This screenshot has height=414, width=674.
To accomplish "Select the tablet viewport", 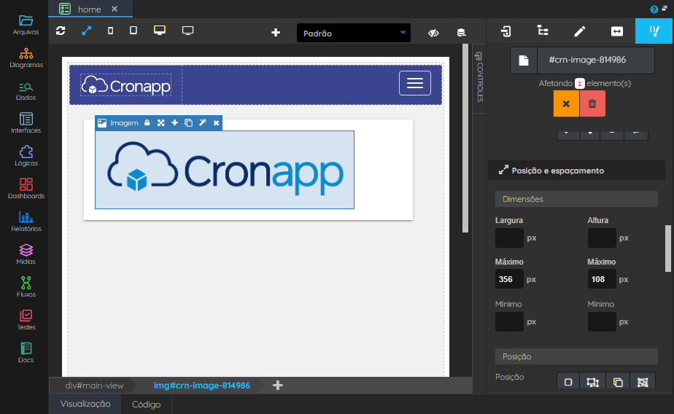I will [133, 31].
